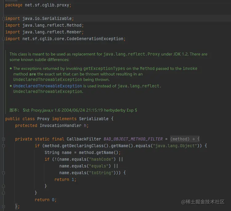The width and height of the screenshot is (231, 211).
Task: Click the protected keyword
Action: [26, 125]
